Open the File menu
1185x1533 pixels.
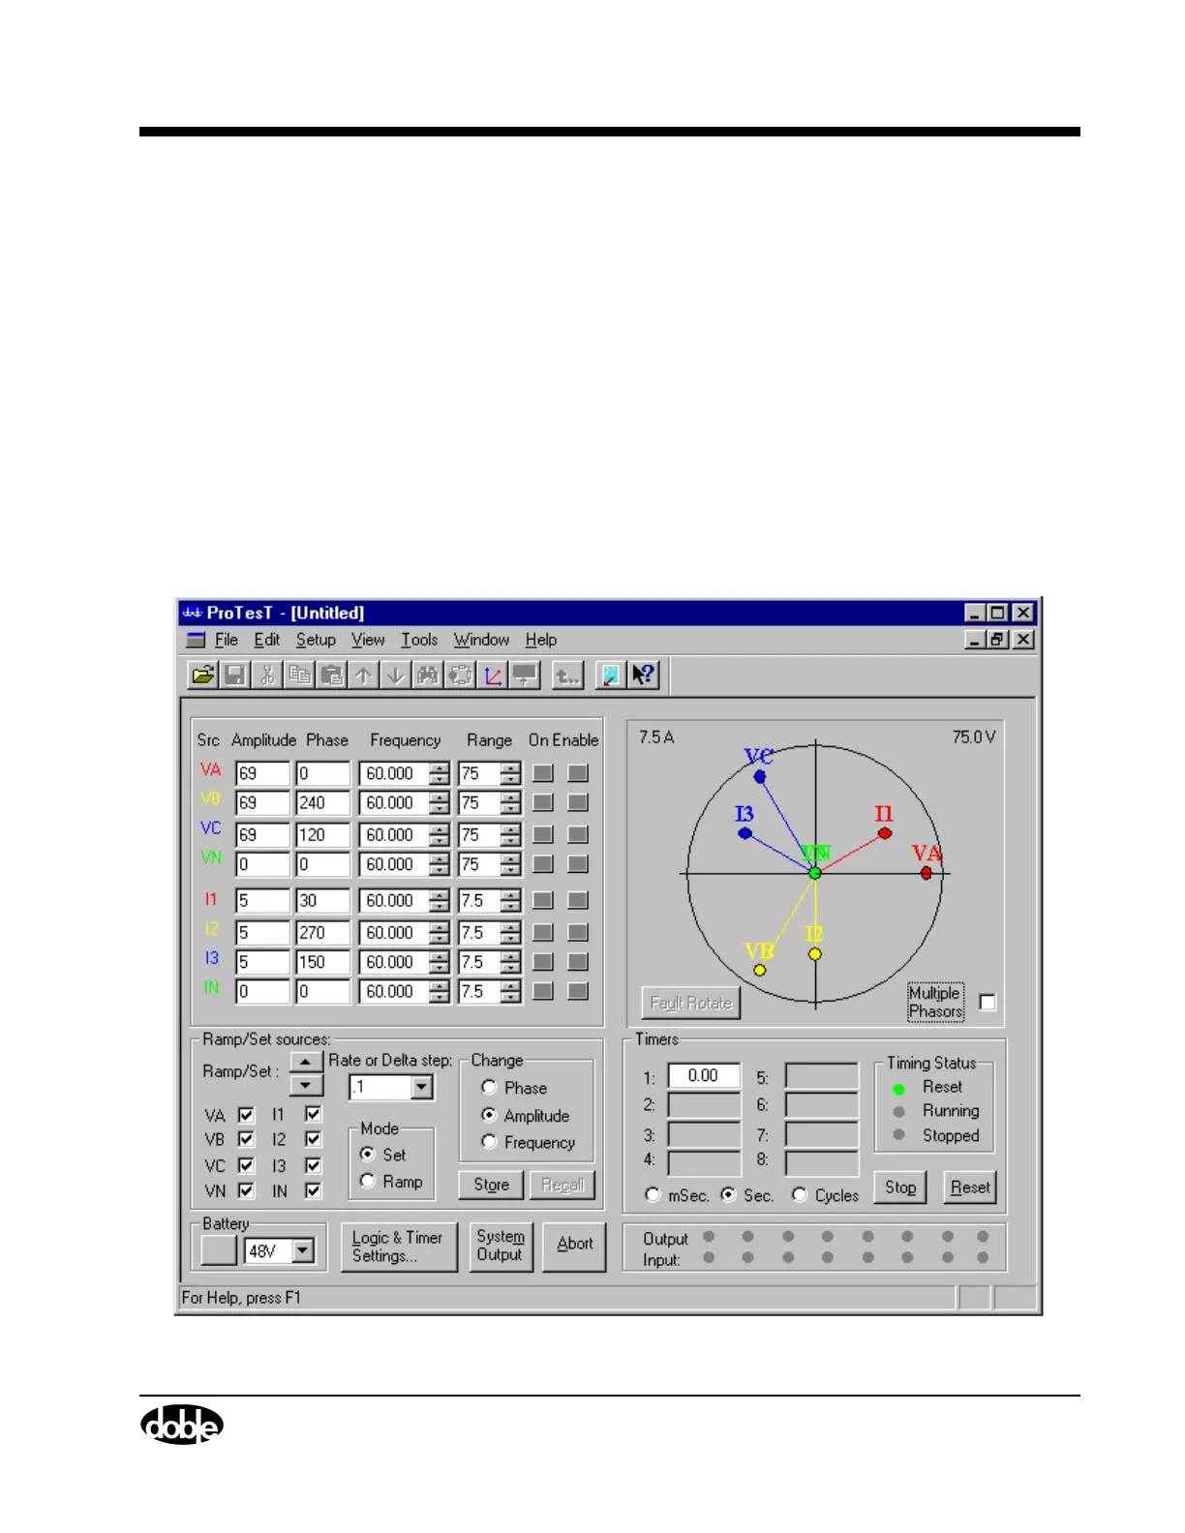point(227,640)
